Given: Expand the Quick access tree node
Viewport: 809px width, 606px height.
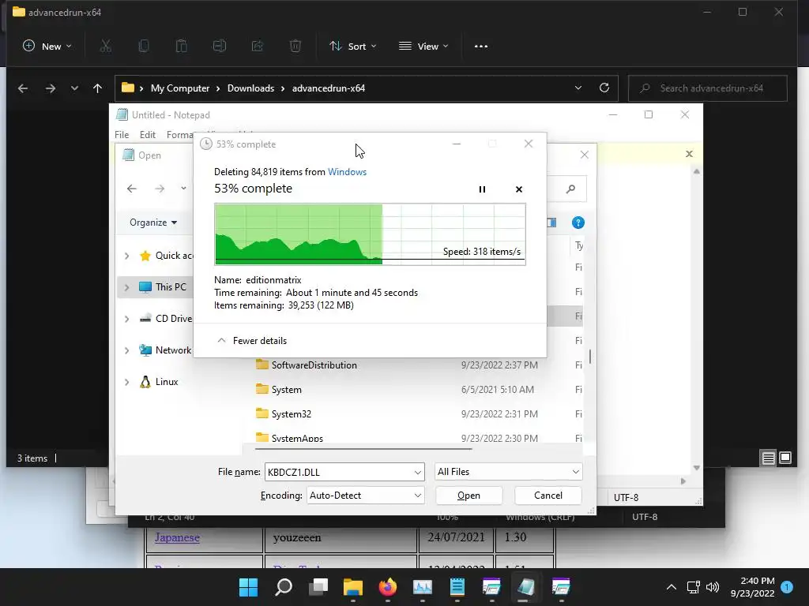Looking at the screenshot, I should coord(127,256).
